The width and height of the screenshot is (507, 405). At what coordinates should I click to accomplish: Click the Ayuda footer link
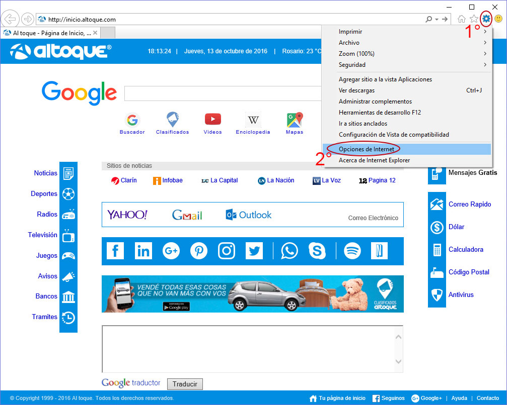coord(459,398)
